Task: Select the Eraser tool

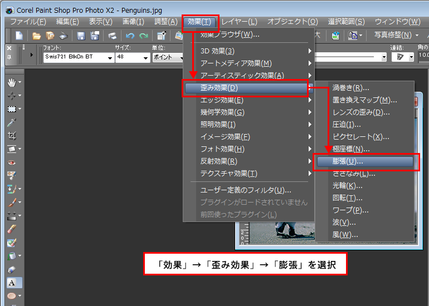Action: click(x=12, y=229)
